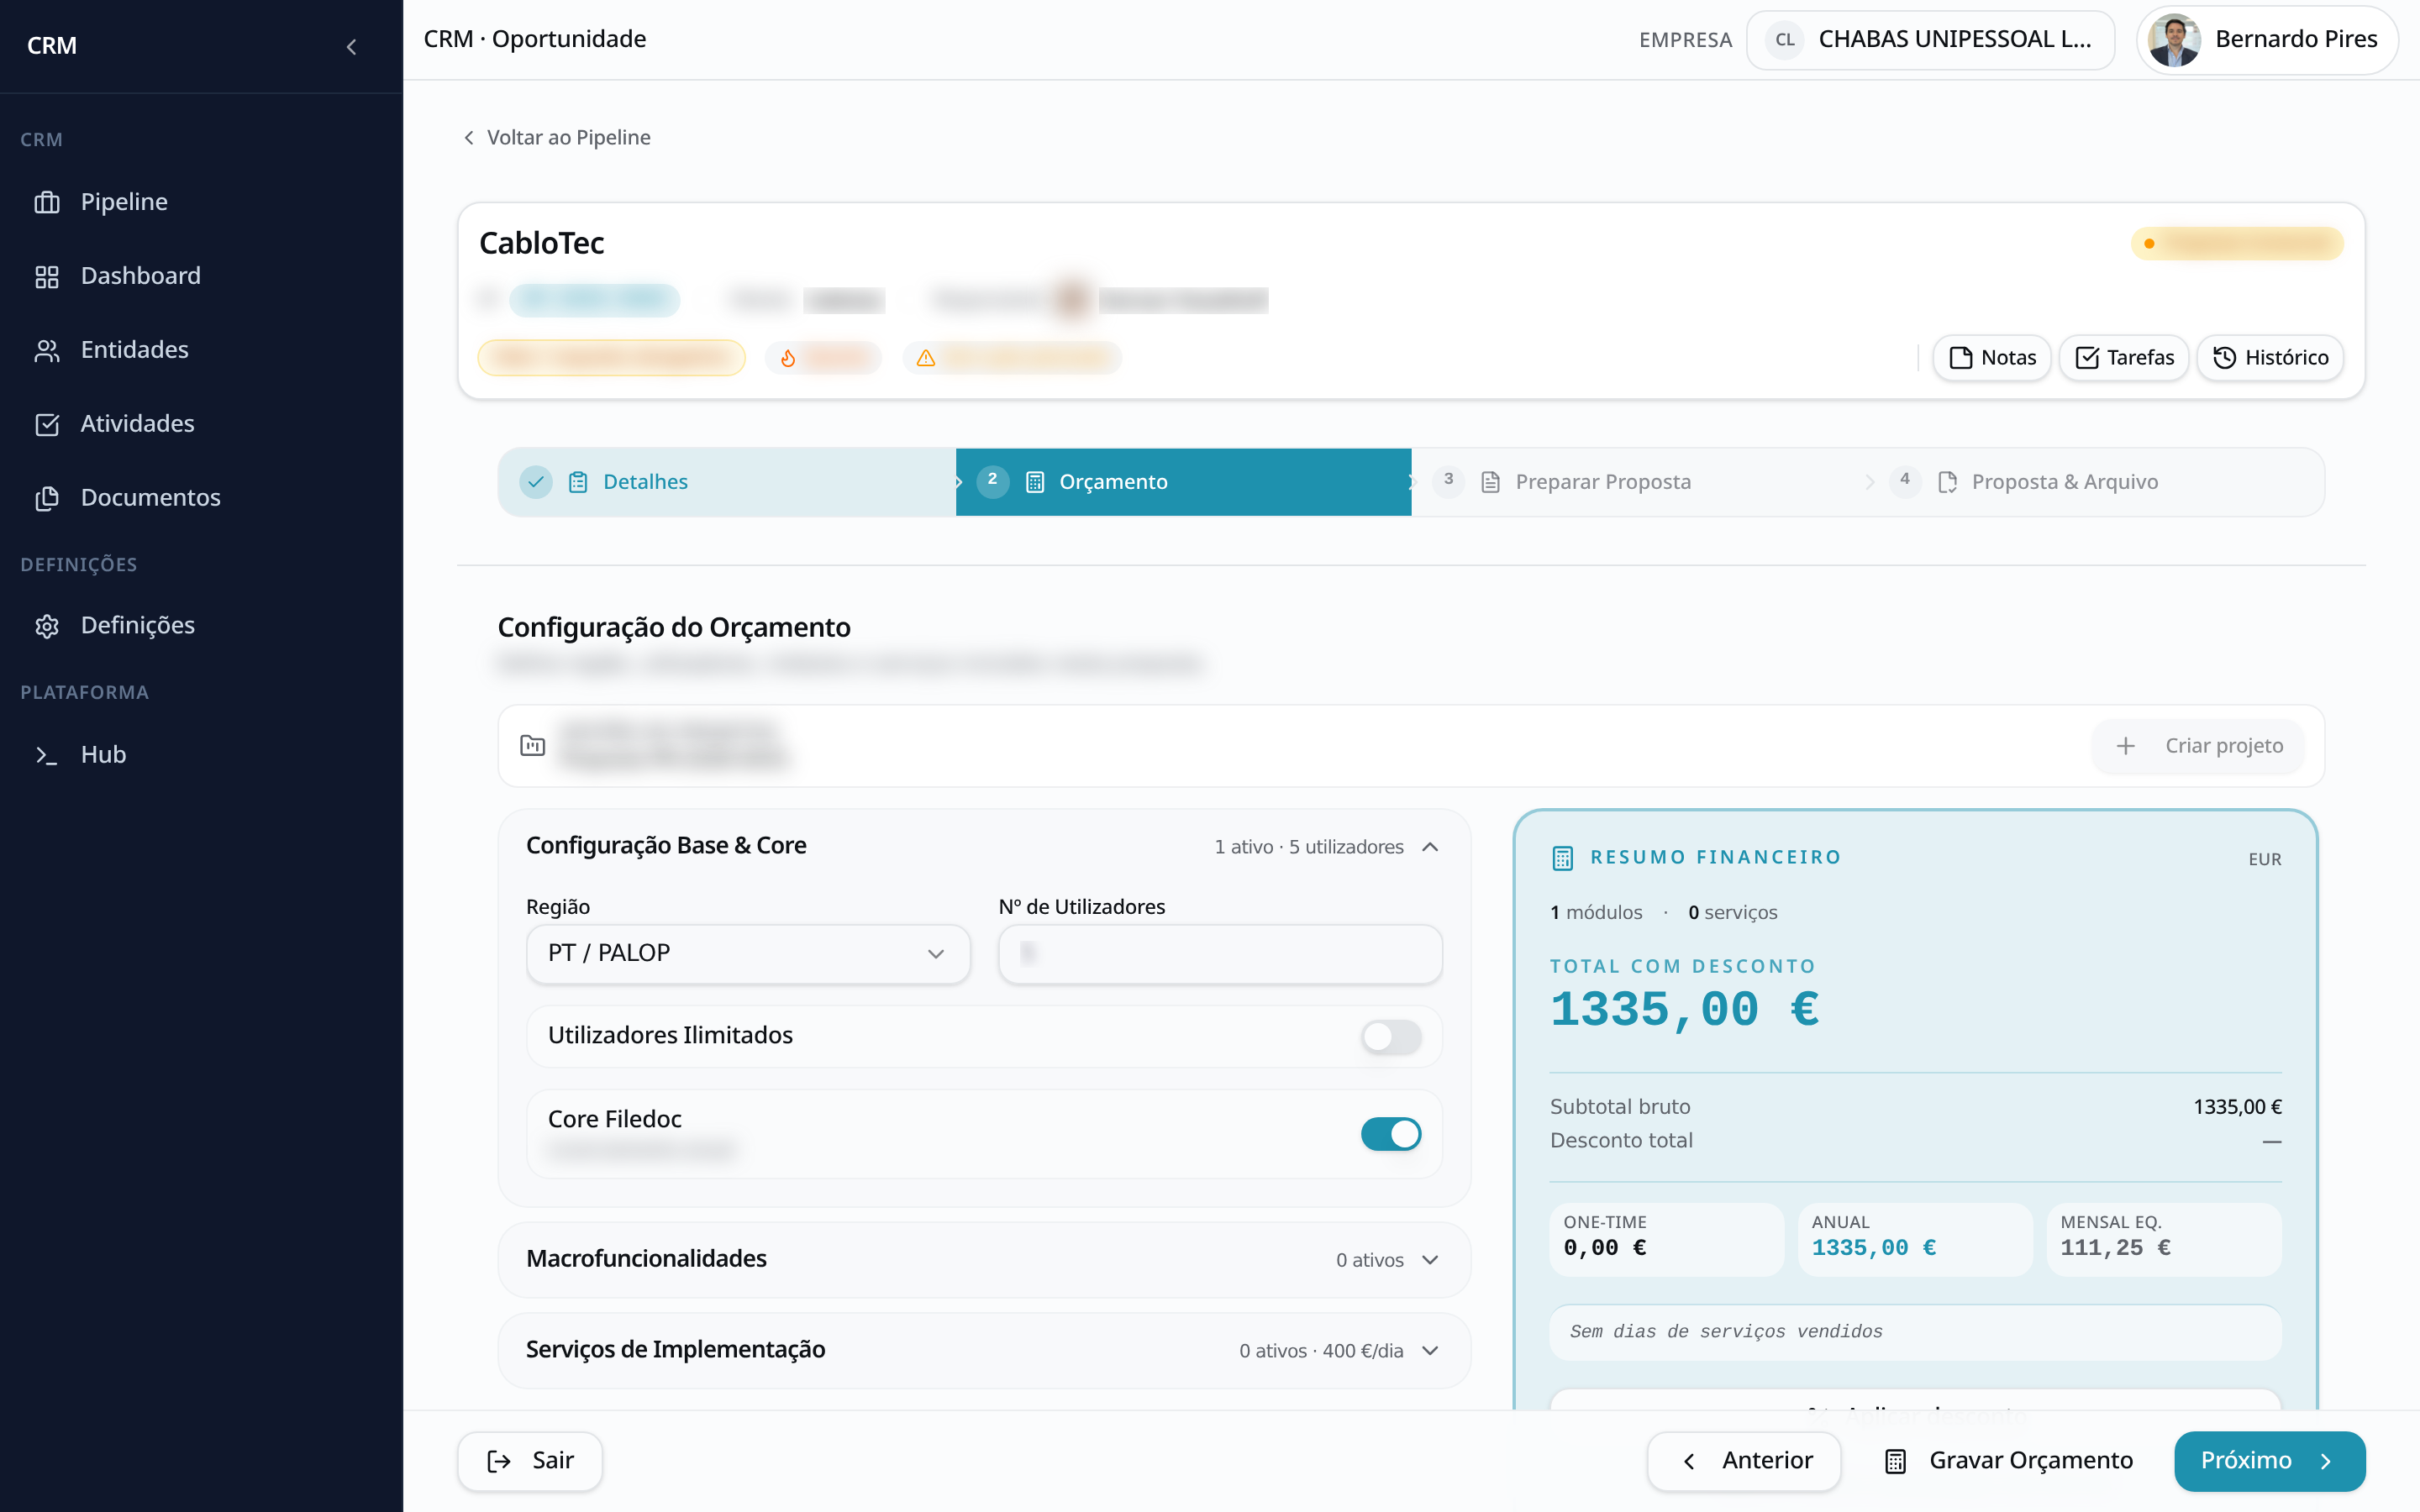This screenshot has width=2420, height=1512.
Task: Open Definições gear icon
Action: click(47, 626)
